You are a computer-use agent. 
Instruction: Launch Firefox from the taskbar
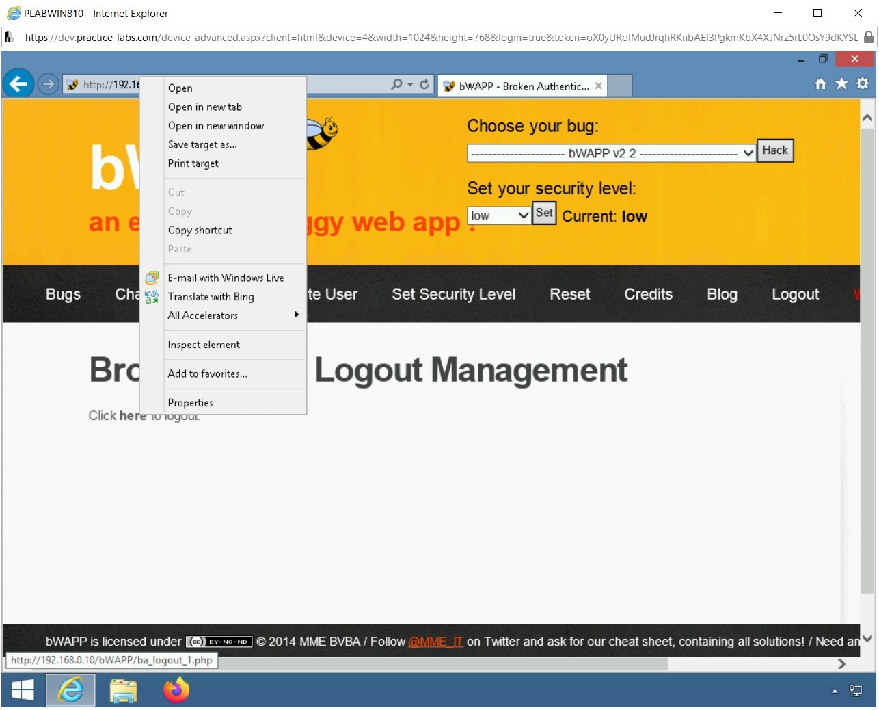[x=176, y=690]
